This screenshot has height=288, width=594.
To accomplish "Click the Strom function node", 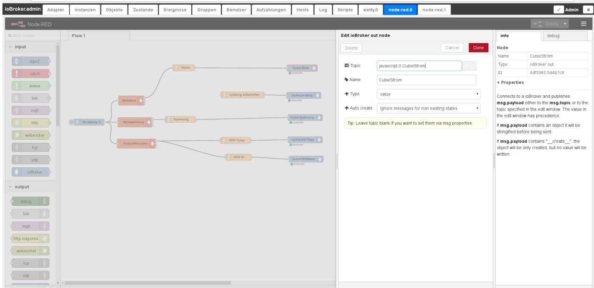I will (x=184, y=68).
